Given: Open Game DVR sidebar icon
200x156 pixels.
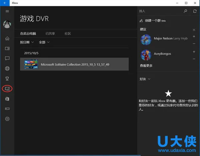Looking at the screenshot, I should pyautogui.click(x=7, y=89).
